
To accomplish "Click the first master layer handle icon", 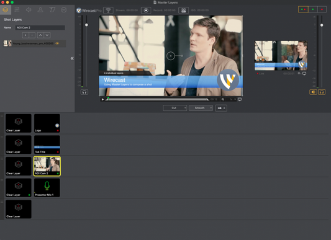I will [x=2, y=116].
